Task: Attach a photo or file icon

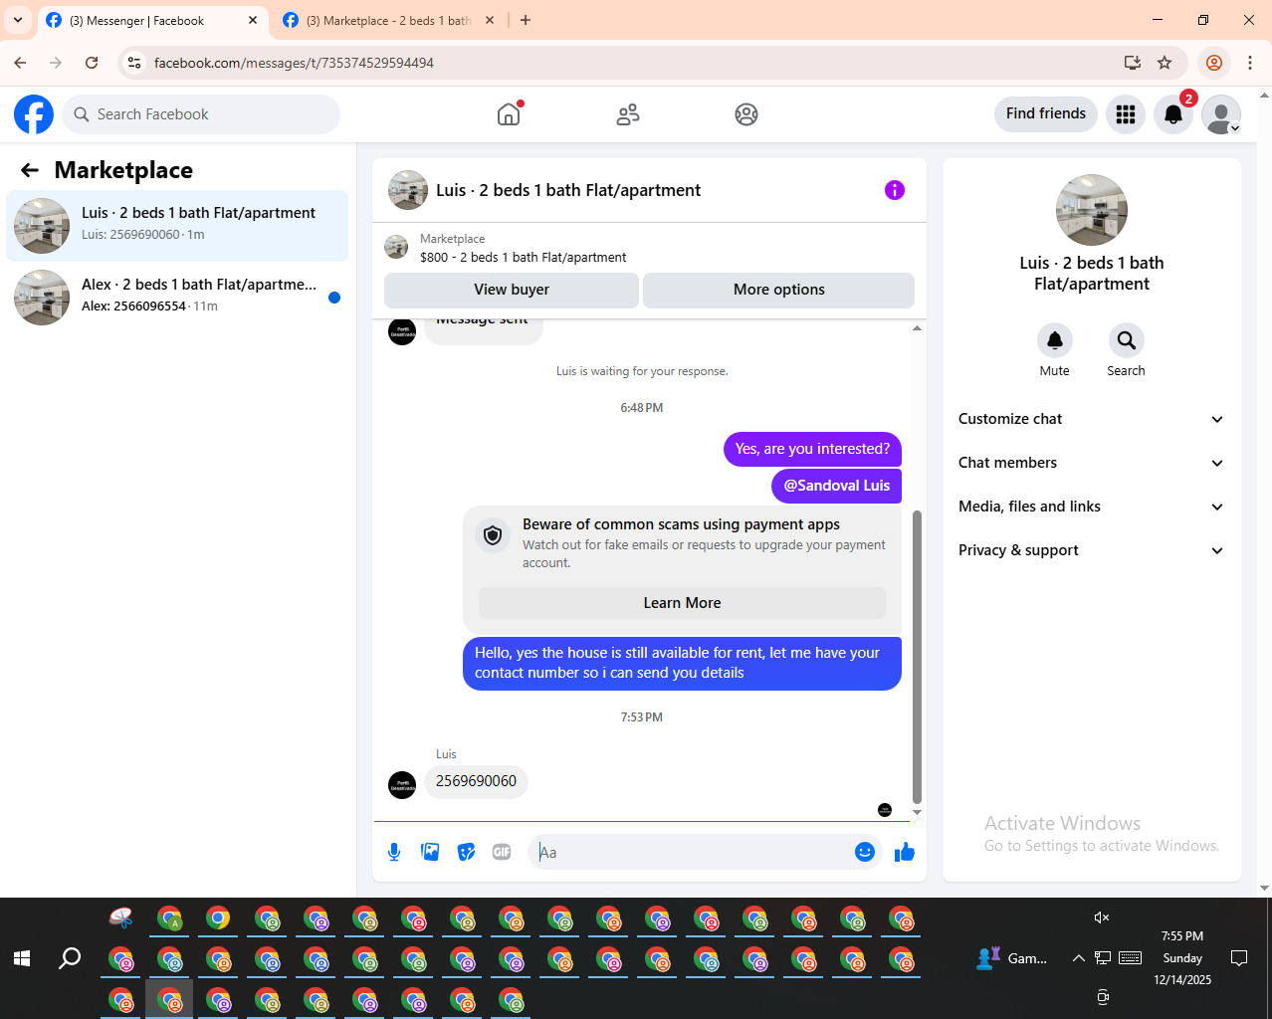Action: pyautogui.click(x=430, y=852)
